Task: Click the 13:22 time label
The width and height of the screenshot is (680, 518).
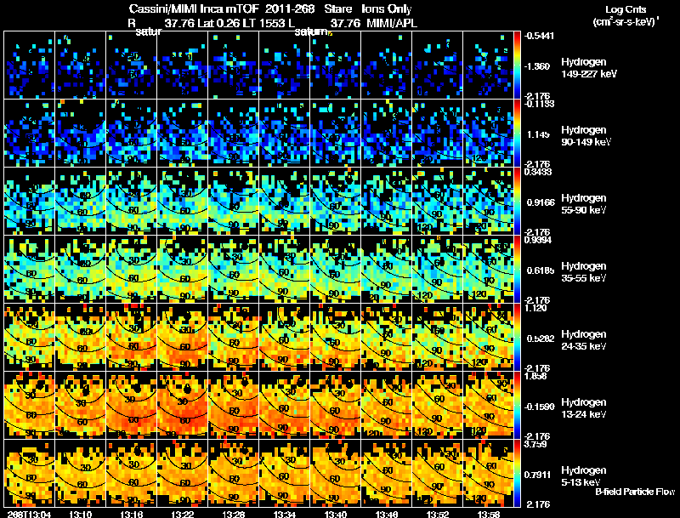Action: point(183,515)
